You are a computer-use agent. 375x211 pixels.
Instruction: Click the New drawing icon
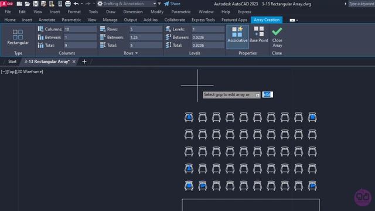tap(19, 4)
